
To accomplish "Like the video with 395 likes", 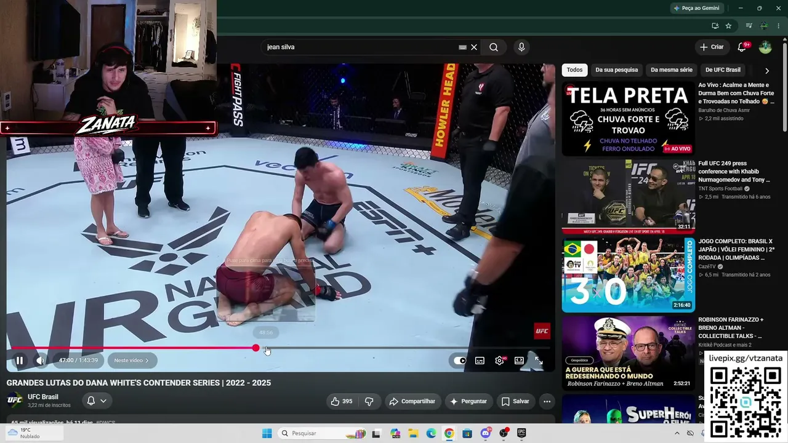I will tap(341, 401).
